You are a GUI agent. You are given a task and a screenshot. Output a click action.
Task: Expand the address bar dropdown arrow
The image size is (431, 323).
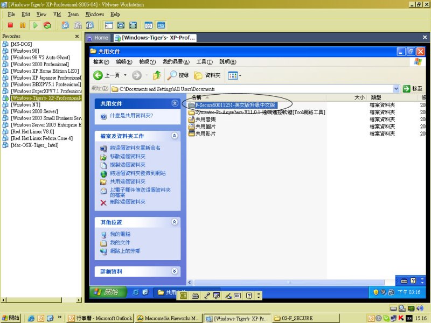pos(396,89)
